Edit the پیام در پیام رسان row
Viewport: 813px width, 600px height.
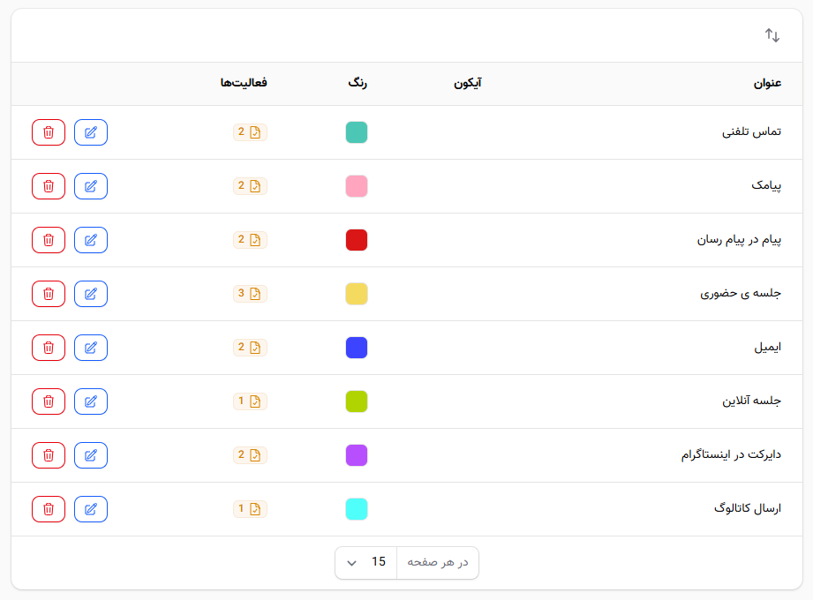pos(91,240)
